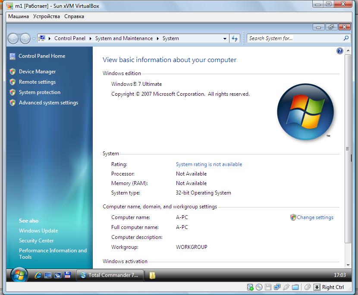Click the address bar refresh icon
358x295 pixels.
point(235,38)
